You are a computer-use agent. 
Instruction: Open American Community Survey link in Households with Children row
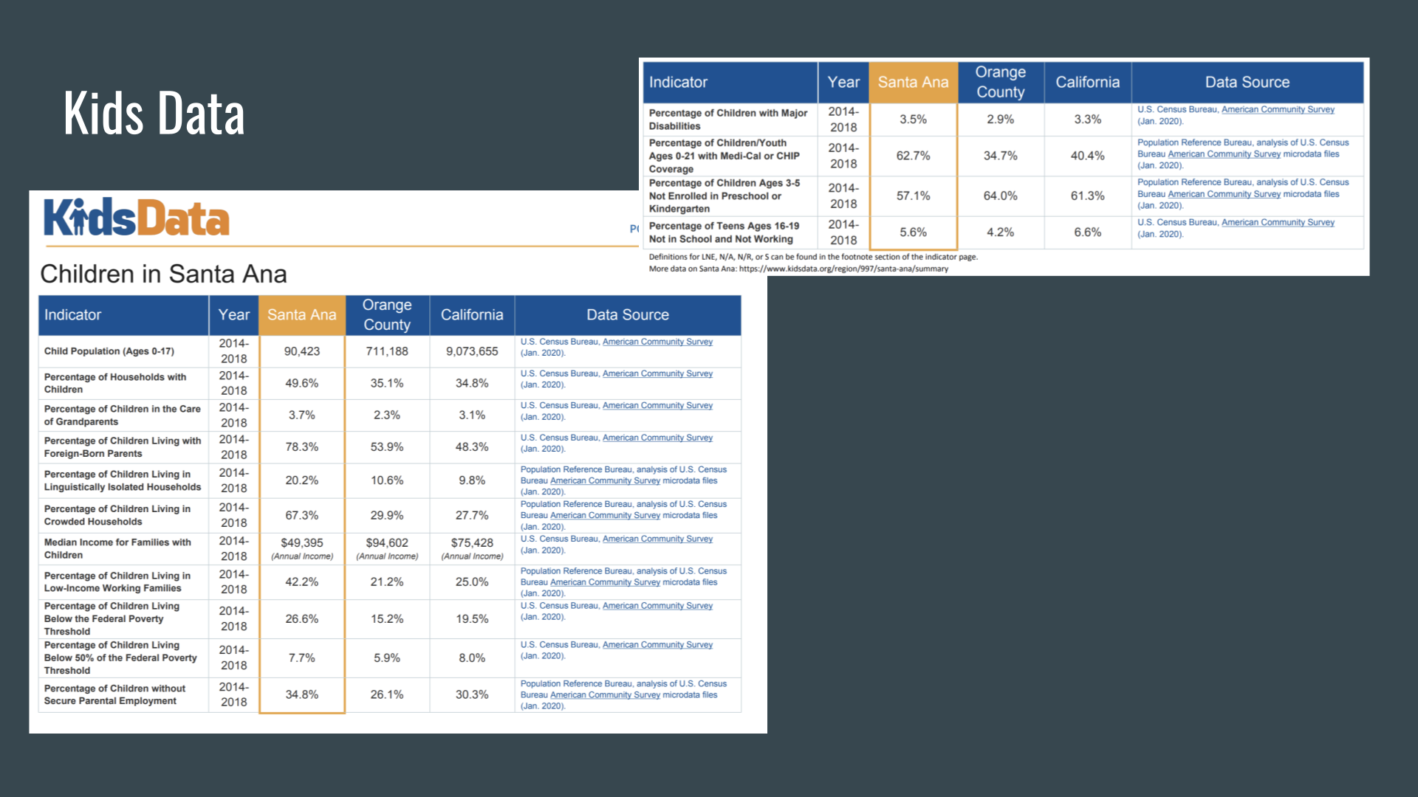coord(657,373)
